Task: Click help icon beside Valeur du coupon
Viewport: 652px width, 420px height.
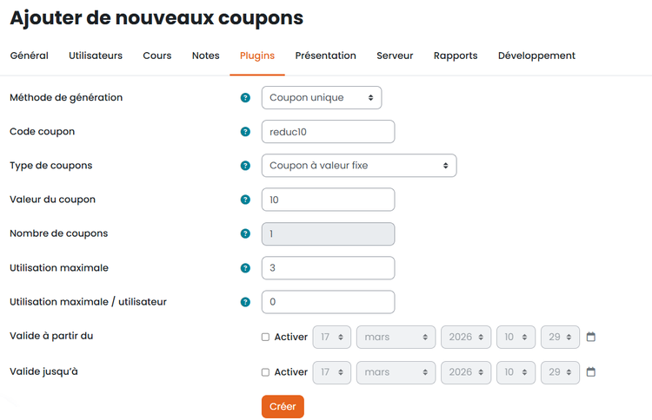Action: 245,200
